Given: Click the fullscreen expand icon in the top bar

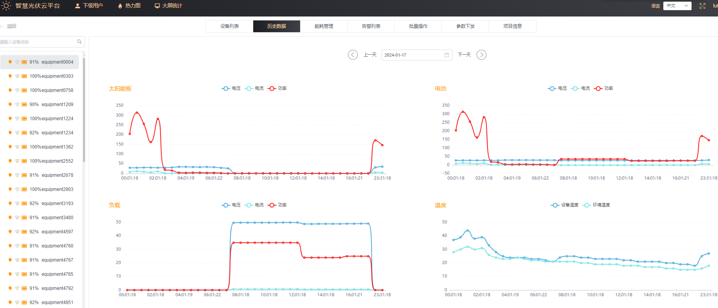Looking at the screenshot, I should (702, 6).
